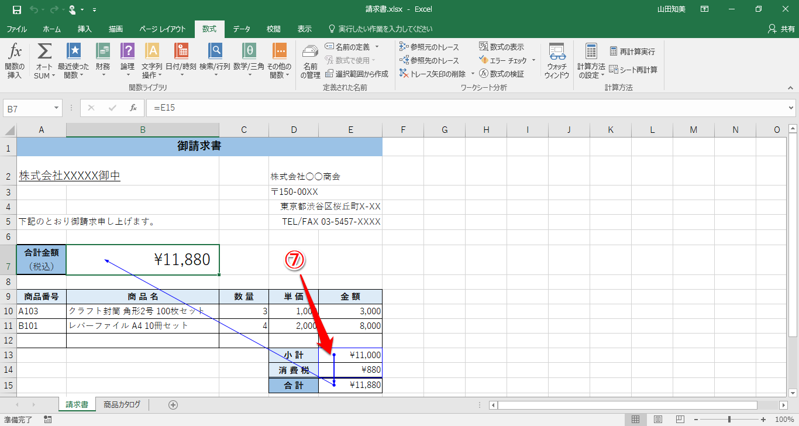799x426 pixels.
Task: Click the 100% zoom level value
Action: click(x=784, y=419)
